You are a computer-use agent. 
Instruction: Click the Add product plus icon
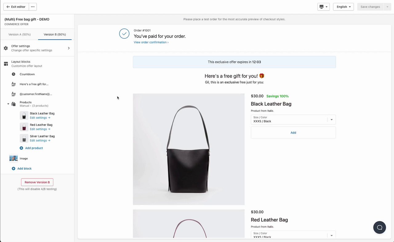coord(21,148)
